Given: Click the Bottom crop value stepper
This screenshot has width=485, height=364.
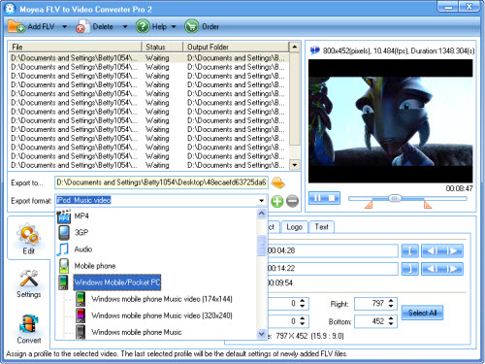Looking at the screenshot, I should pyautogui.click(x=391, y=321).
